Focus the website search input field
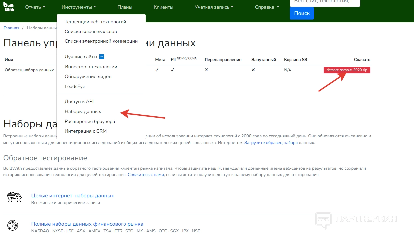This screenshot has width=414, height=247. 324,2
